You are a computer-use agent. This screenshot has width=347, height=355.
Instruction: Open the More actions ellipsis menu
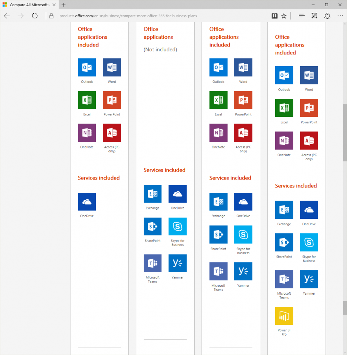340,16
